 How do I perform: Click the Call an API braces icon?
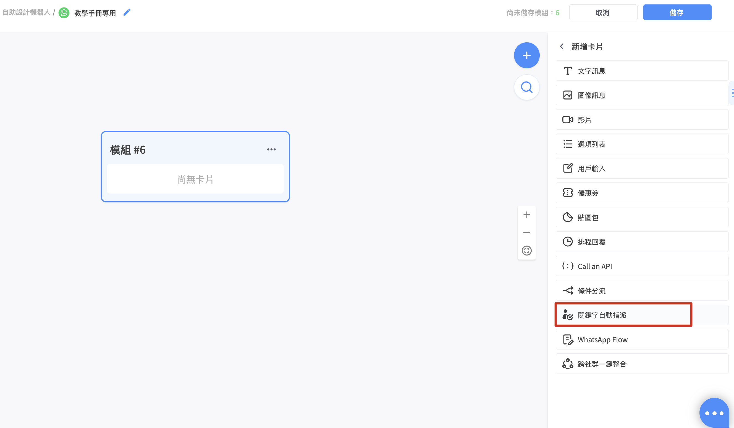pos(567,266)
